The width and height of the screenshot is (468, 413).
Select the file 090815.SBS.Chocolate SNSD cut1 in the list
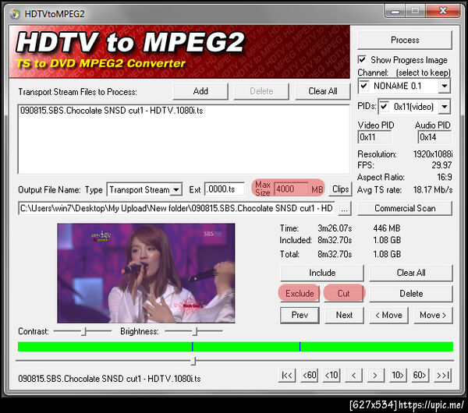click(112, 111)
